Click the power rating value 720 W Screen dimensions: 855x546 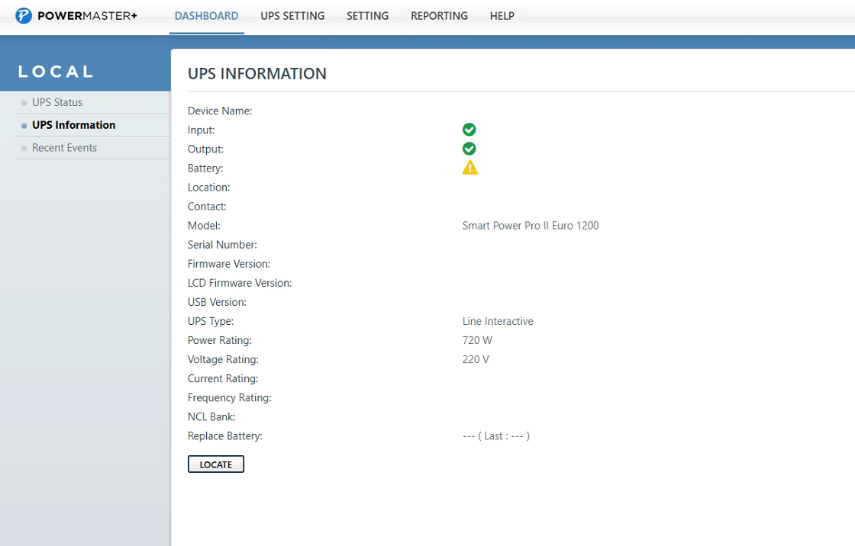[x=477, y=341]
